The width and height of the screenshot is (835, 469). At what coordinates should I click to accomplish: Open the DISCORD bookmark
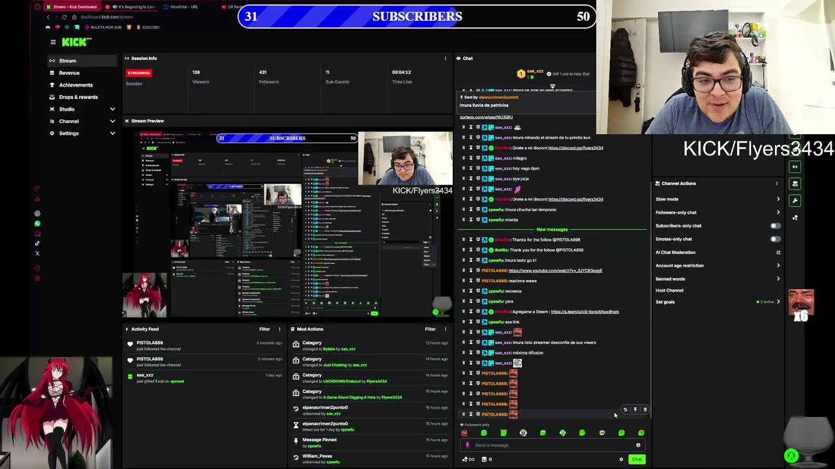pyautogui.click(x=147, y=27)
